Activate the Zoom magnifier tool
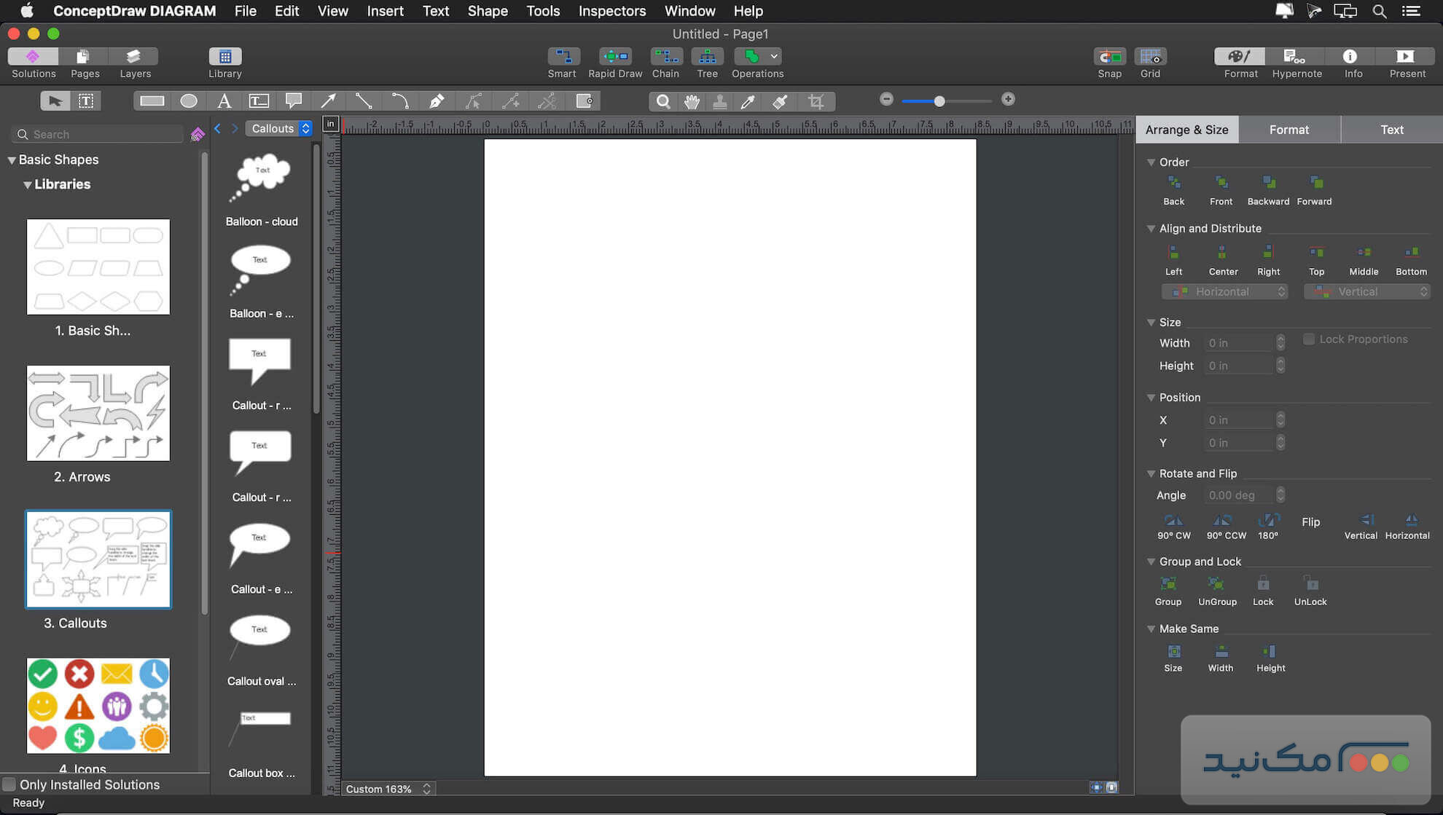 click(662, 101)
